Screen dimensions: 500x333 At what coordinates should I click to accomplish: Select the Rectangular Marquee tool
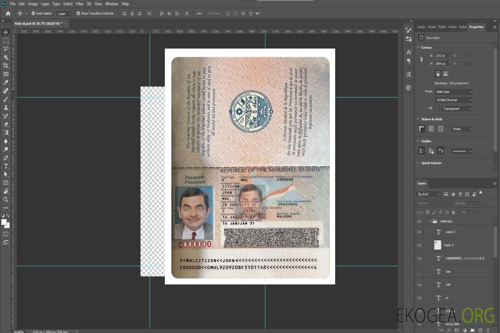pos(6,41)
